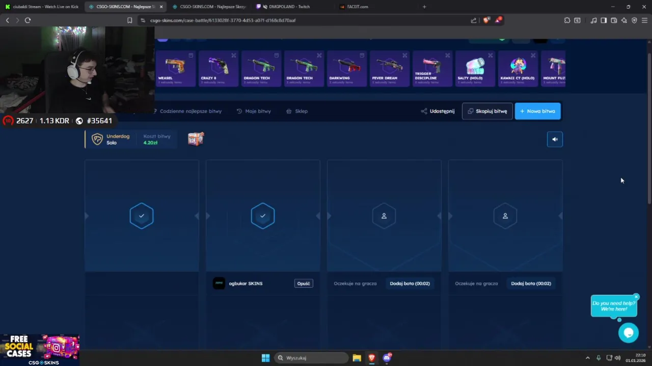The image size is (652, 366).
Task: Click the Underdog Solo shield badge
Action: (x=97, y=139)
